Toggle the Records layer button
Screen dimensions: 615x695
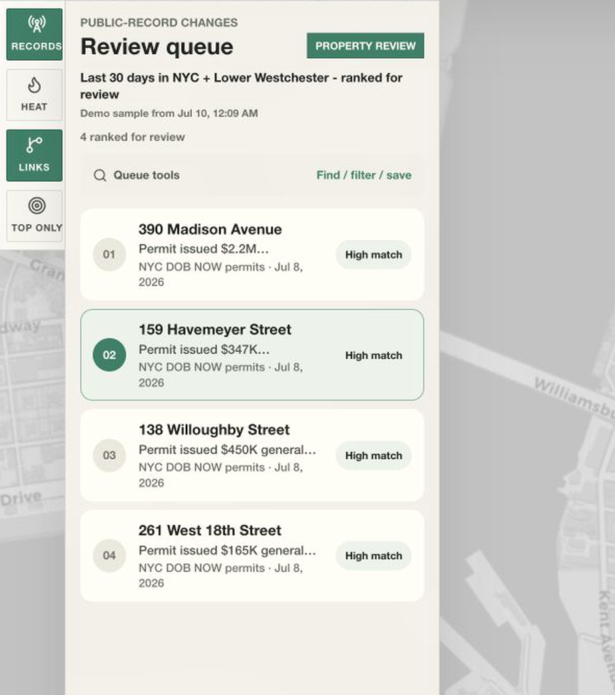click(34, 35)
